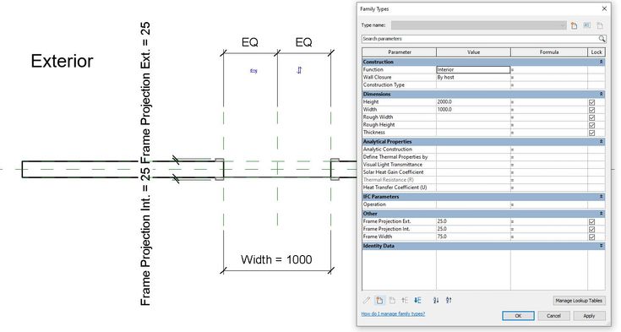The height and width of the screenshot is (332, 621).
Task: Sort parameters in descending order
Action: [449, 300]
